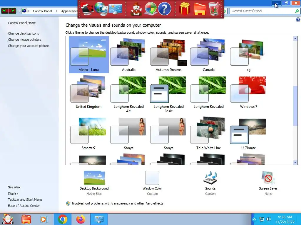Open the red folder icon in dock
The height and width of the screenshot is (225, 301).
tap(200, 9)
